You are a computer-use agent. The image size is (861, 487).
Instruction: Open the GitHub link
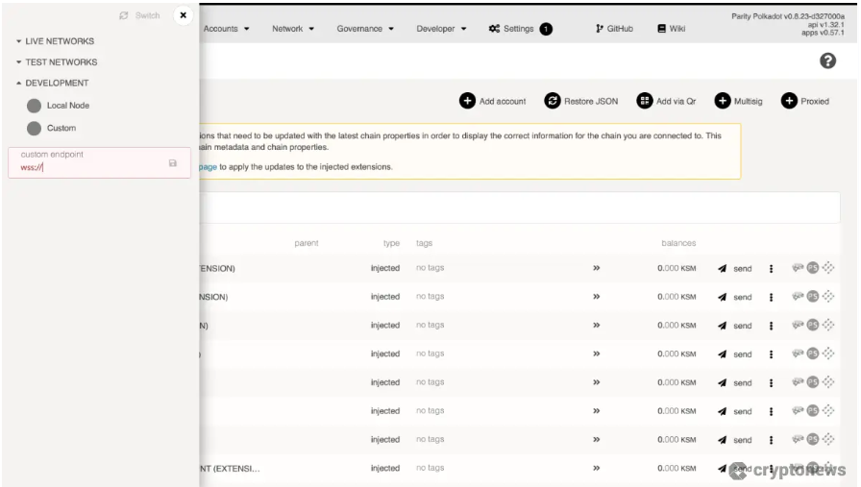pos(614,29)
